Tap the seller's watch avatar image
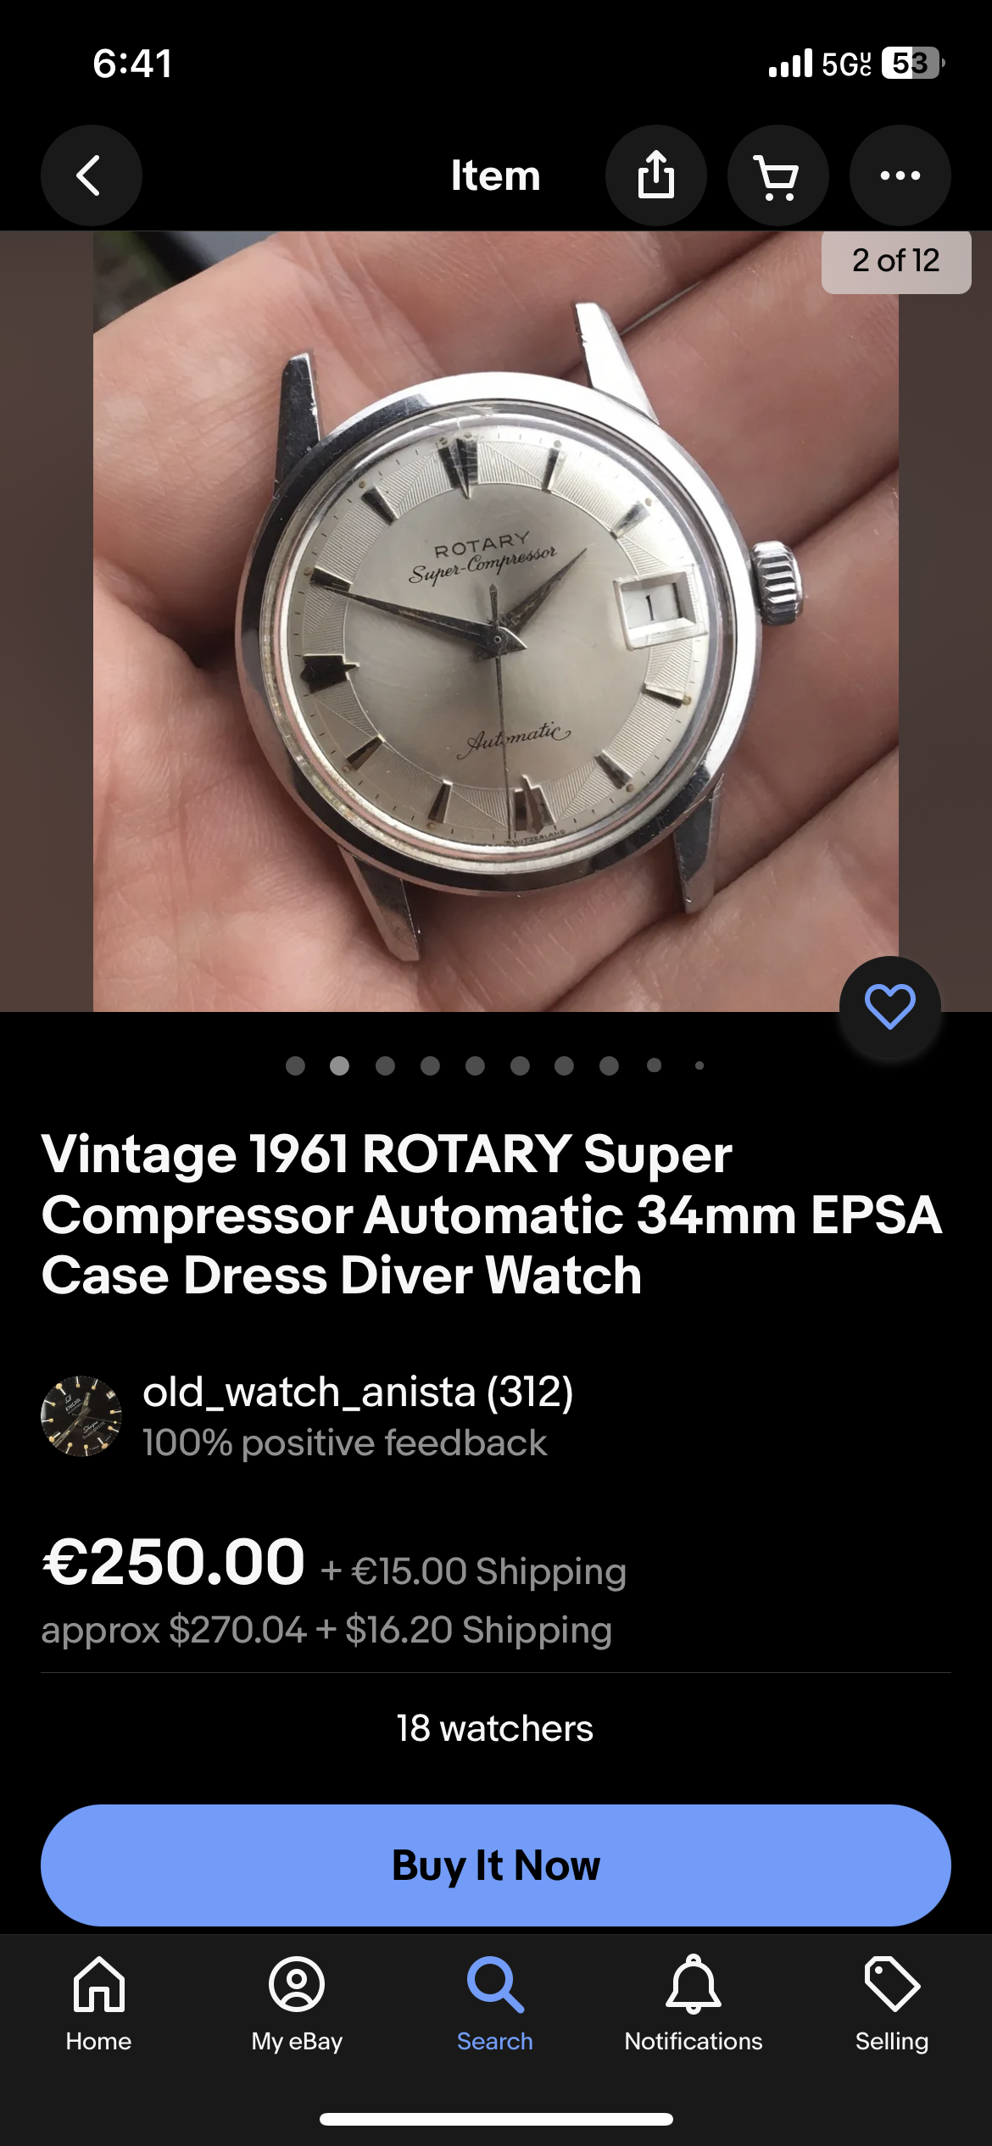Screen dimensions: 992x2146 [x=81, y=1416]
